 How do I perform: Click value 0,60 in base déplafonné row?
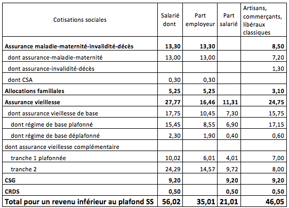[278, 136]
